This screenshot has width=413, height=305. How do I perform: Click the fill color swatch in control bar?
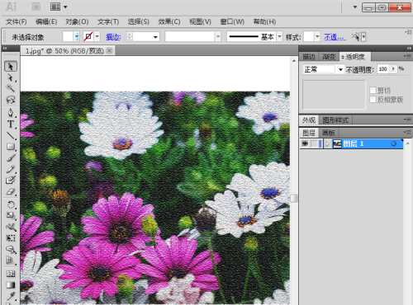[x=68, y=36]
